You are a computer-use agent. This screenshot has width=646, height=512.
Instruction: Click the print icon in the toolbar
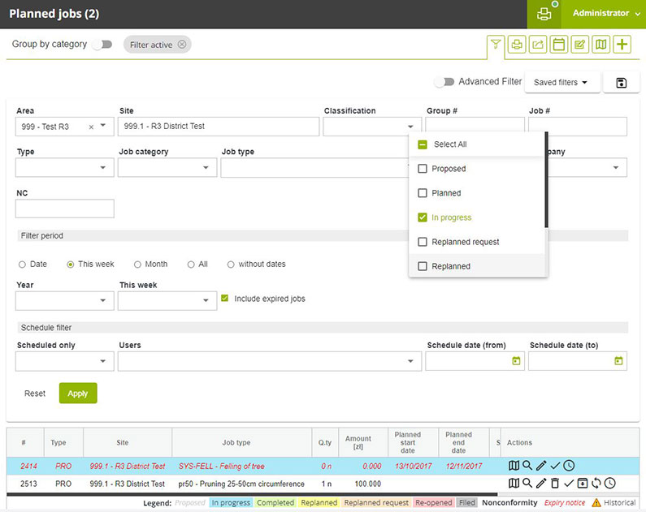(516, 45)
